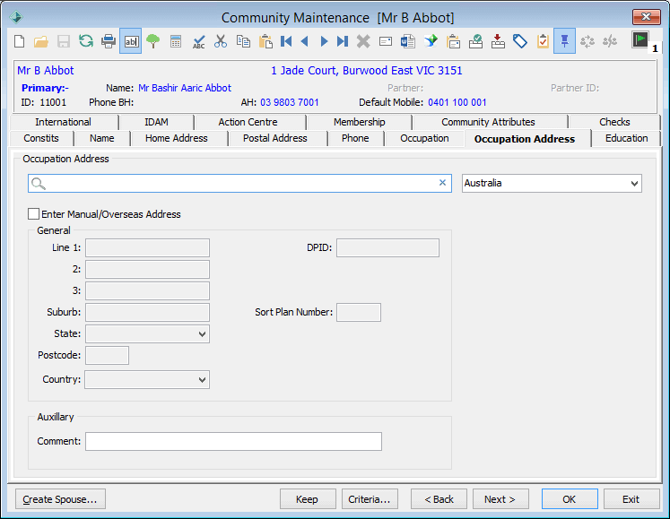Click the grey X delete icon

click(363, 41)
